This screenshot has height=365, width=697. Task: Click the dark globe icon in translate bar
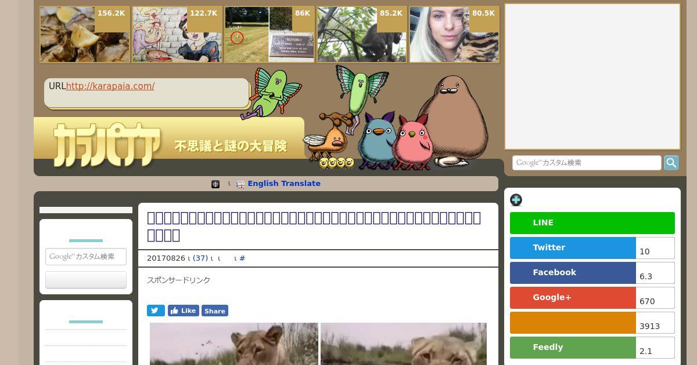coord(215,184)
